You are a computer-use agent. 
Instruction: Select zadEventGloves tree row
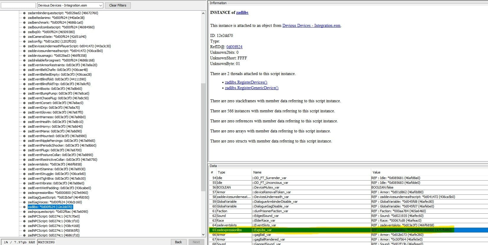[x=56, y=112]
